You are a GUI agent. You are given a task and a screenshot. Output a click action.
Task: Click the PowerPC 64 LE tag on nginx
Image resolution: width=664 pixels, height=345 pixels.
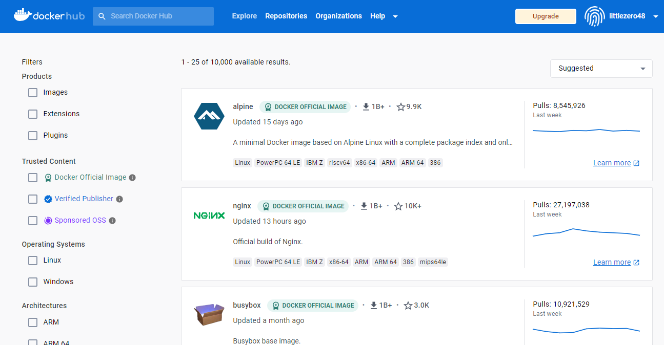pyautogui.click(x=278, y=262)
